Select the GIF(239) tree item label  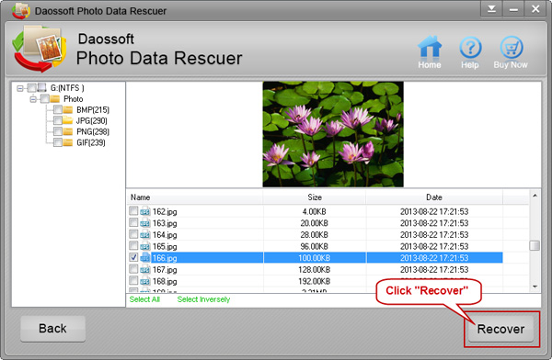(91, 142)
